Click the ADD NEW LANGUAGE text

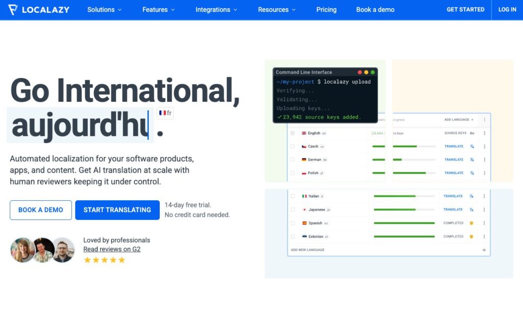[x=307, y=250]
